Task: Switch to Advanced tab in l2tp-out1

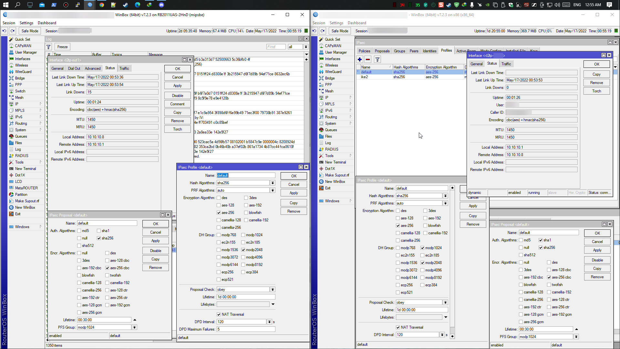Action: 93,69
